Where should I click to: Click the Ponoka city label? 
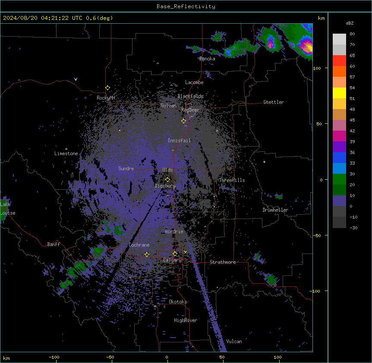[x=207, y=59]
